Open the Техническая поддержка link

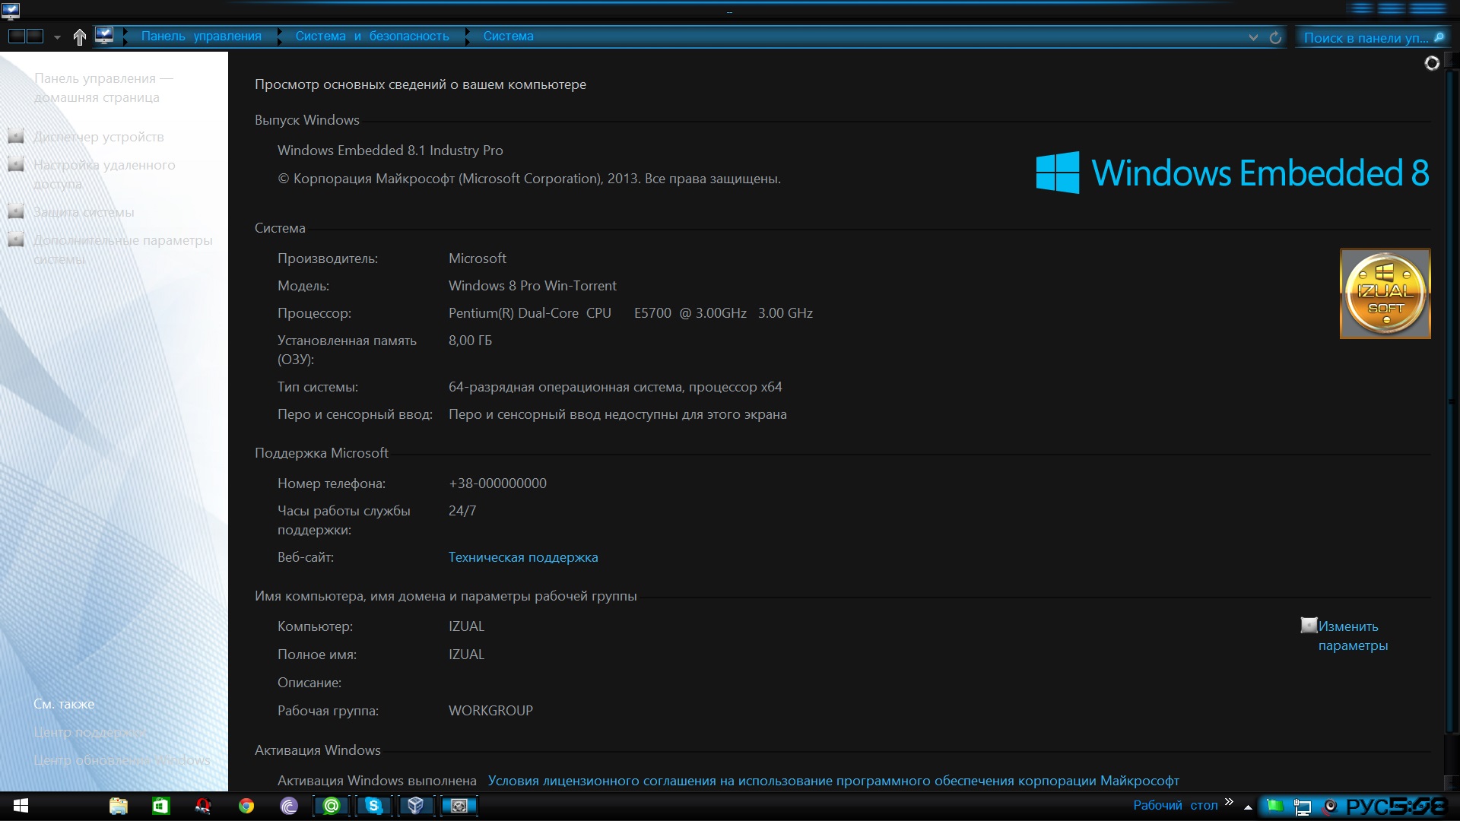click(522, 557)
